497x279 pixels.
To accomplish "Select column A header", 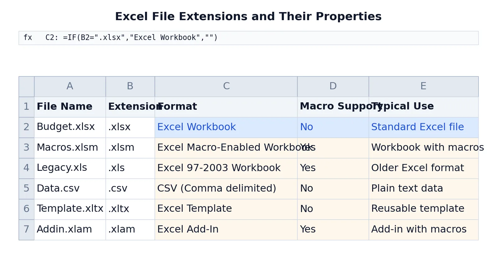I will coord(70,86).
